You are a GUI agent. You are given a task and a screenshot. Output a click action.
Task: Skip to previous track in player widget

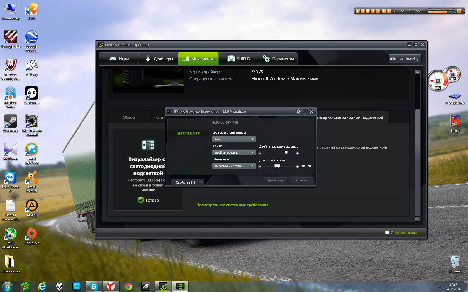click(x=373, y=11)
